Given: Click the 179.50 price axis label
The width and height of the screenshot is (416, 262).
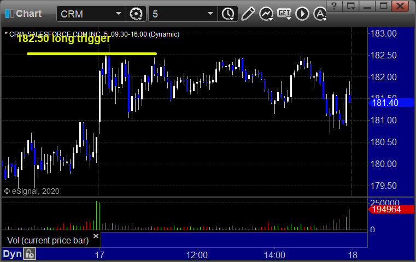Looking at the screenshot, I should pyautogui.click(x=383, y=186).
